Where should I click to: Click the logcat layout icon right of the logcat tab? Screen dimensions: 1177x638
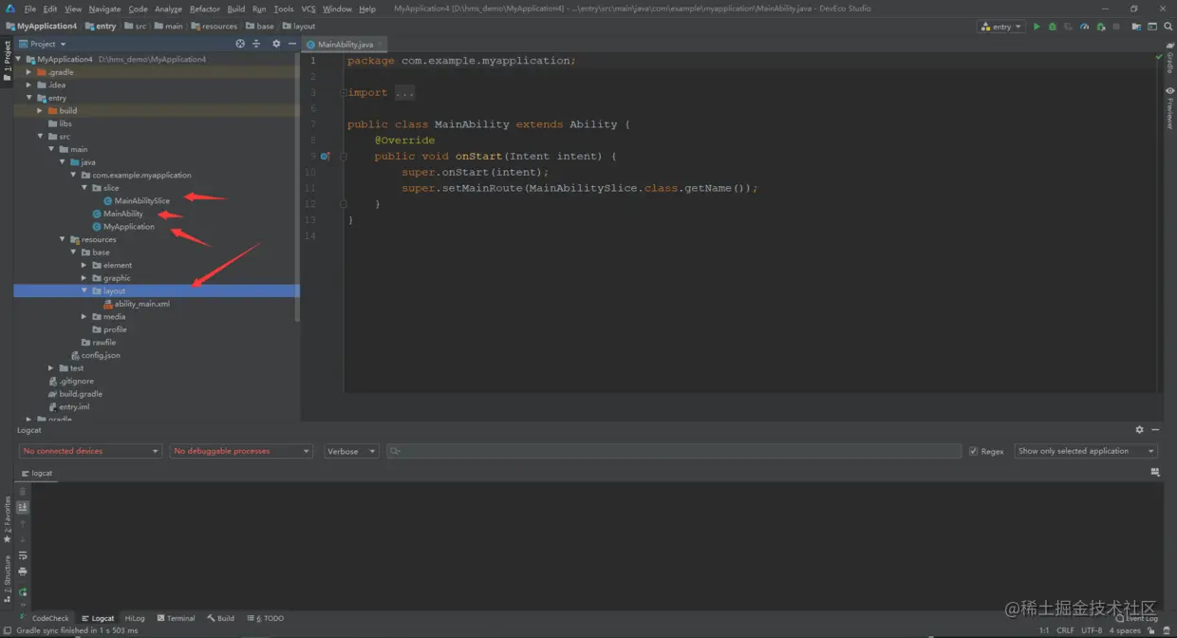[1154, 472]
